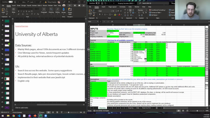Click the Excel Page Layout view icon

[x=183, y=111]
